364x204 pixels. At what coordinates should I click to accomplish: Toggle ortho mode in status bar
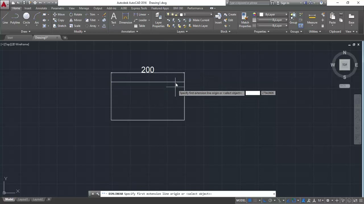click(264, 200)
